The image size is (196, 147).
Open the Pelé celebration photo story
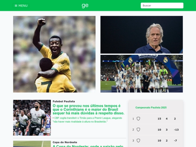click(54, 54)
